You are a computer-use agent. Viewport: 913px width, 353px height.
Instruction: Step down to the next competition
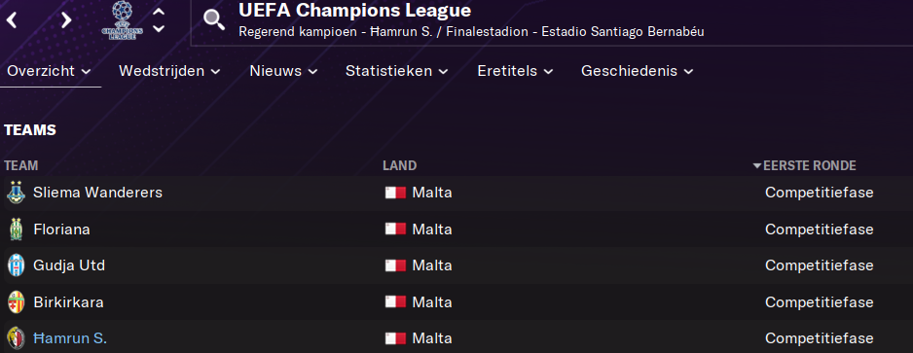(x=159, y=28)
